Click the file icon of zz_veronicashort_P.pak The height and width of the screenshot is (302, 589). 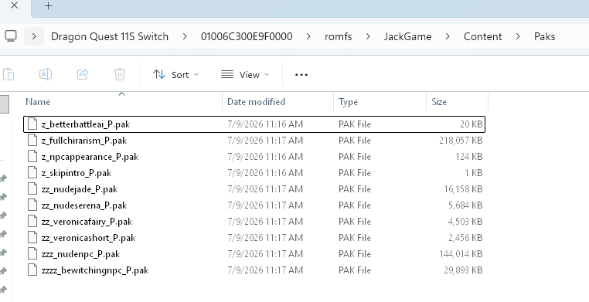(32, 238)
